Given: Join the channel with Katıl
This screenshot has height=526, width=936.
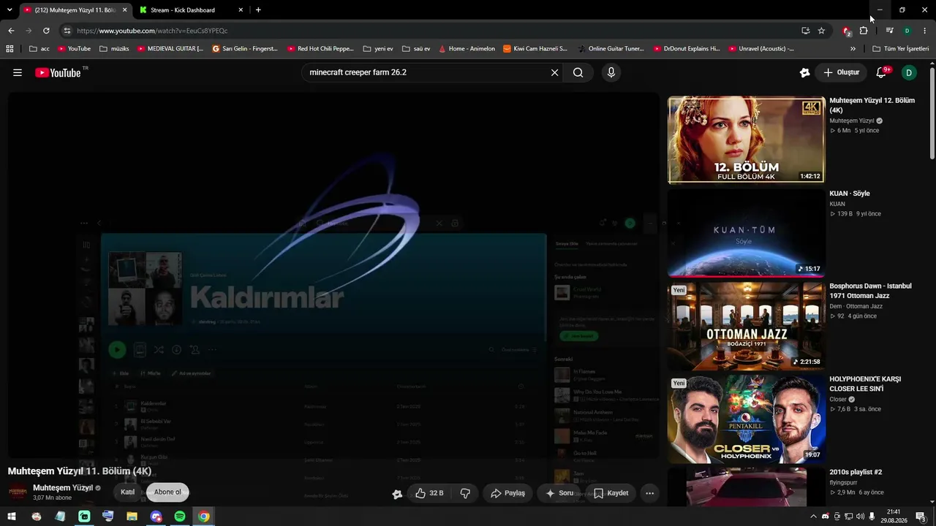Looking at the screenshot, I should pos(127,492).
